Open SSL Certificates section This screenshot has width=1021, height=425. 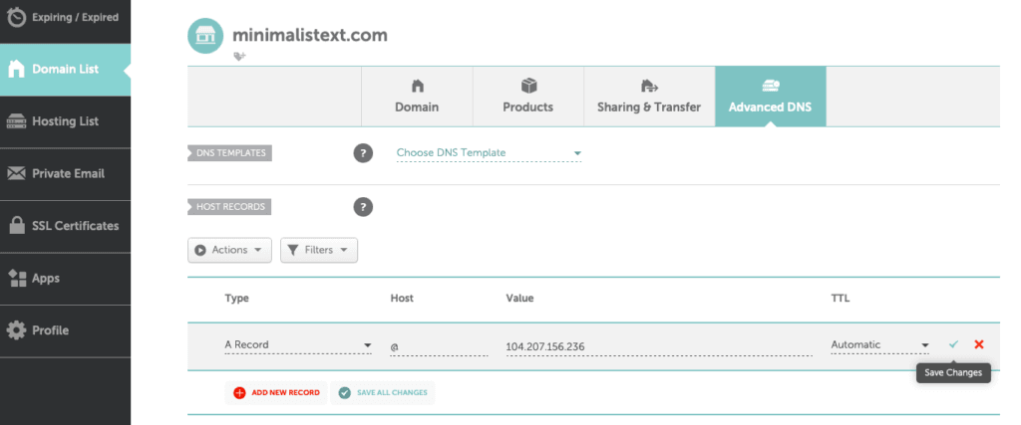65,226
